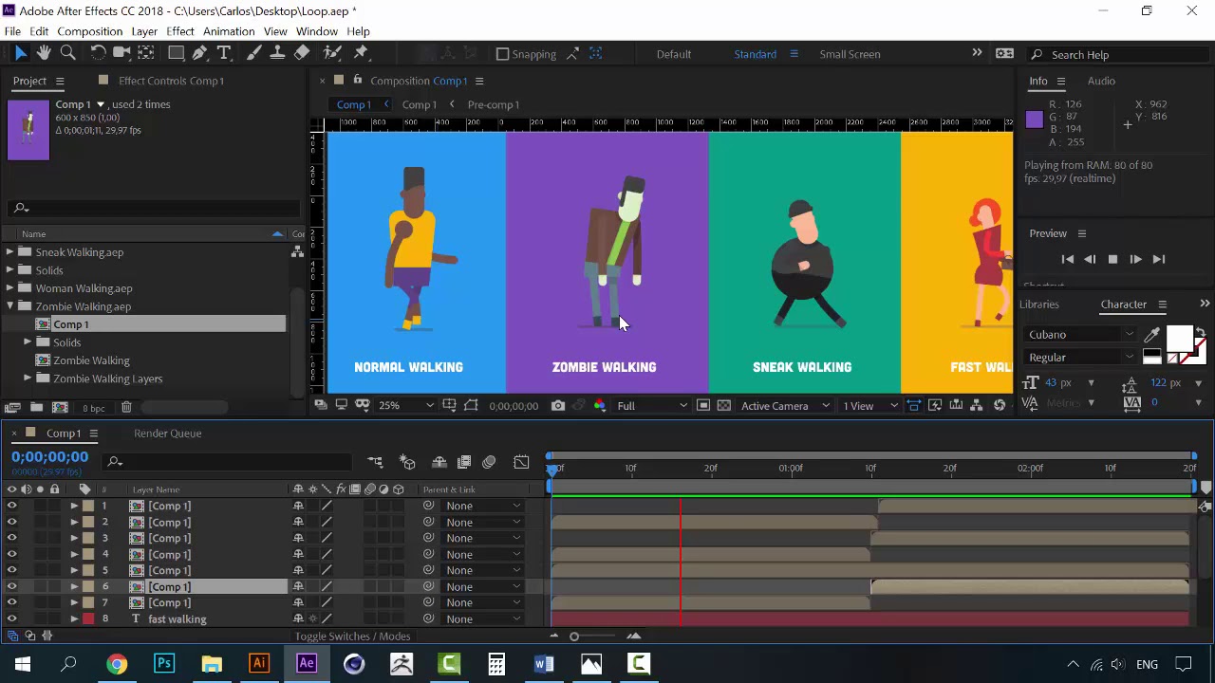The image size is (1215, 683).
Task: Select the Default workspace
Action: coord(673,54)
